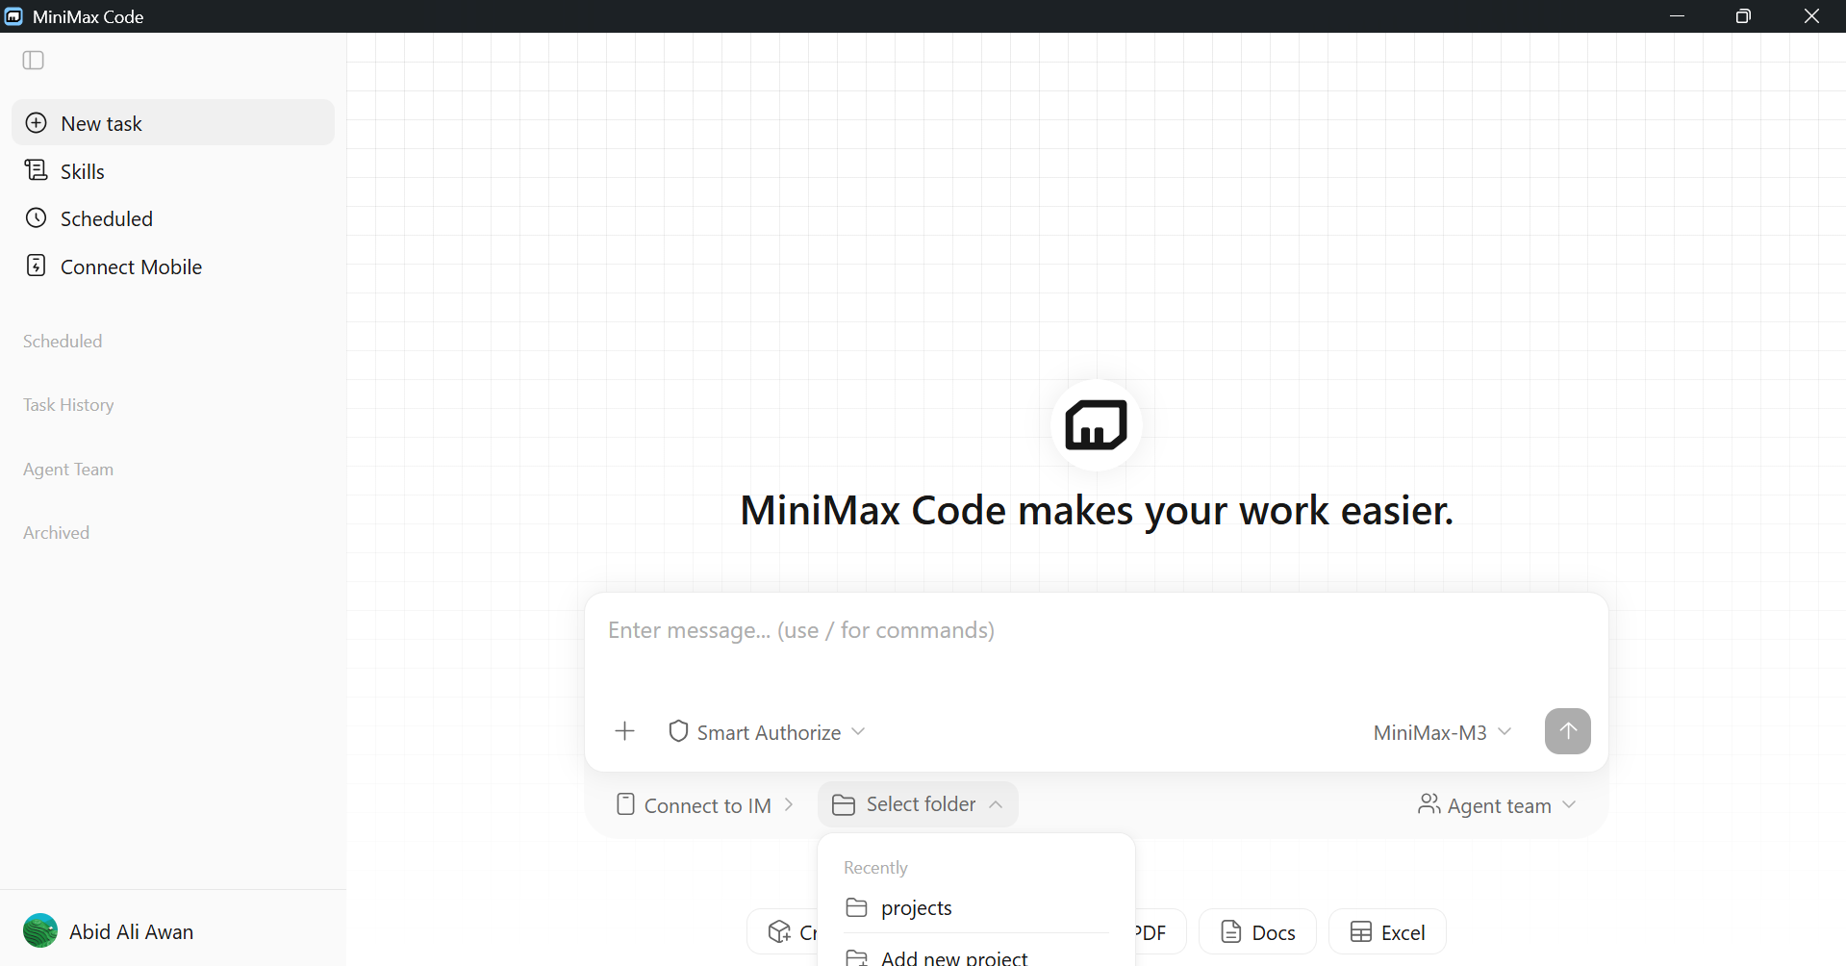This screenshot has width=1846, height=966.
Task: Click the Scheduled clock icon
Action: pos(36,217)
